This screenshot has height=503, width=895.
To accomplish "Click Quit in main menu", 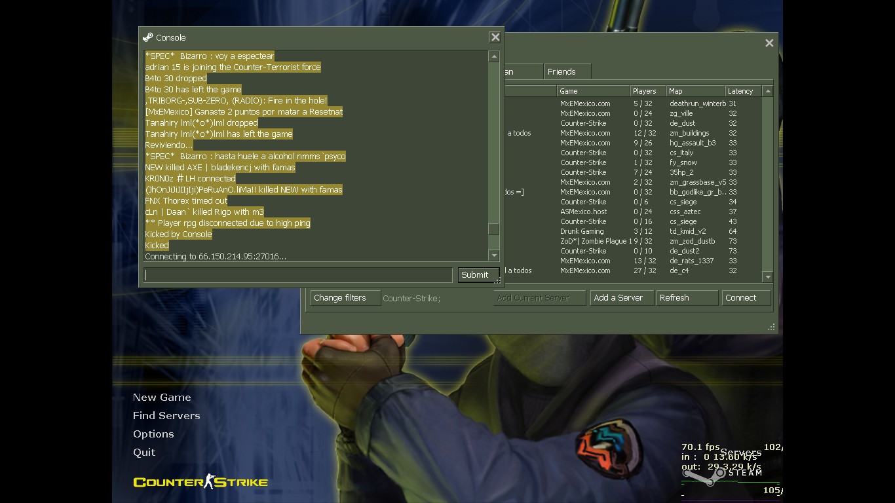I will 144,453.
